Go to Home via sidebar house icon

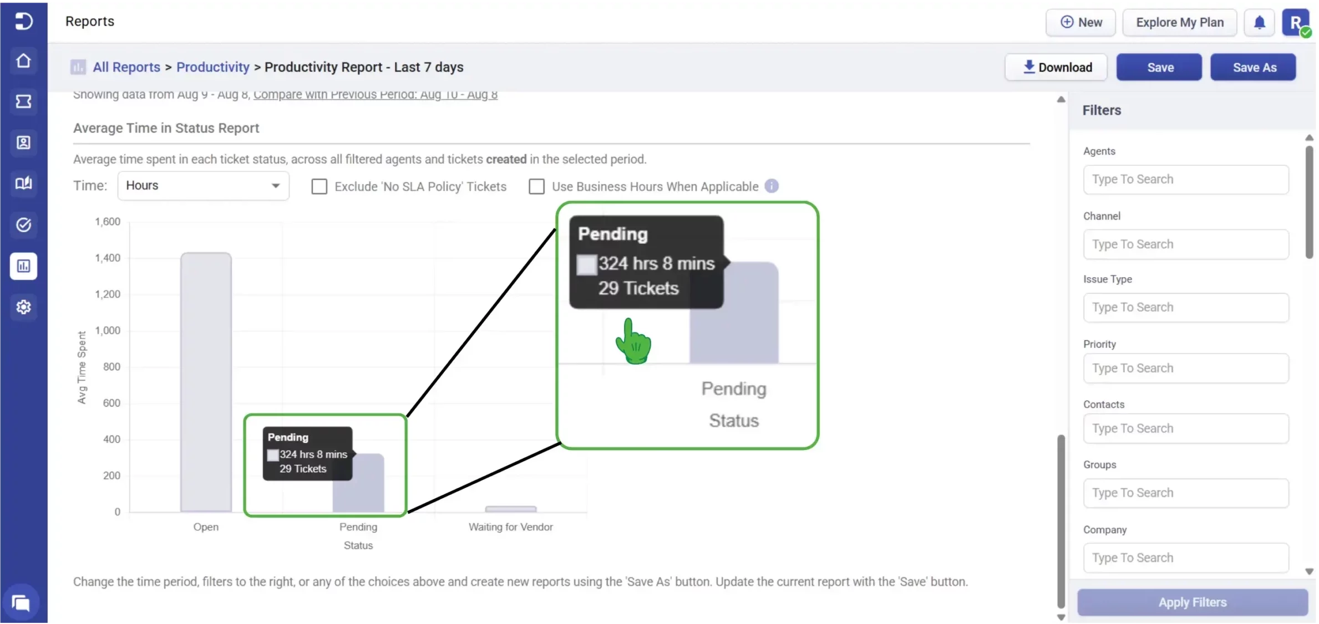(x=23, y=60)
